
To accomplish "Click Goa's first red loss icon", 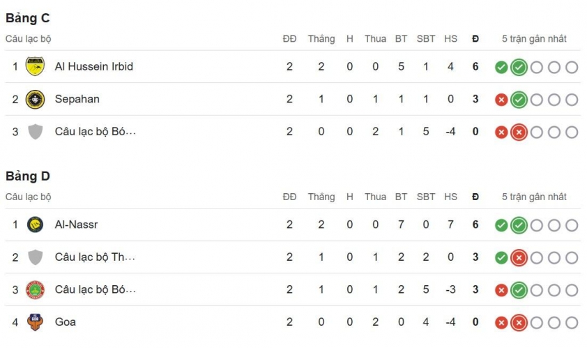I will click(501, 322).
